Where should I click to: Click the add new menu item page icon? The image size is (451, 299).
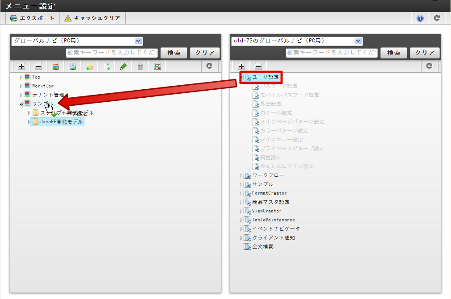106,66
